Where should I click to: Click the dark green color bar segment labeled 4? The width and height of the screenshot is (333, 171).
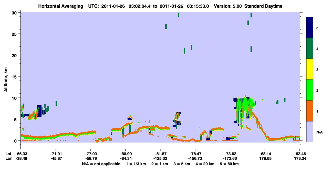[310, 48]
